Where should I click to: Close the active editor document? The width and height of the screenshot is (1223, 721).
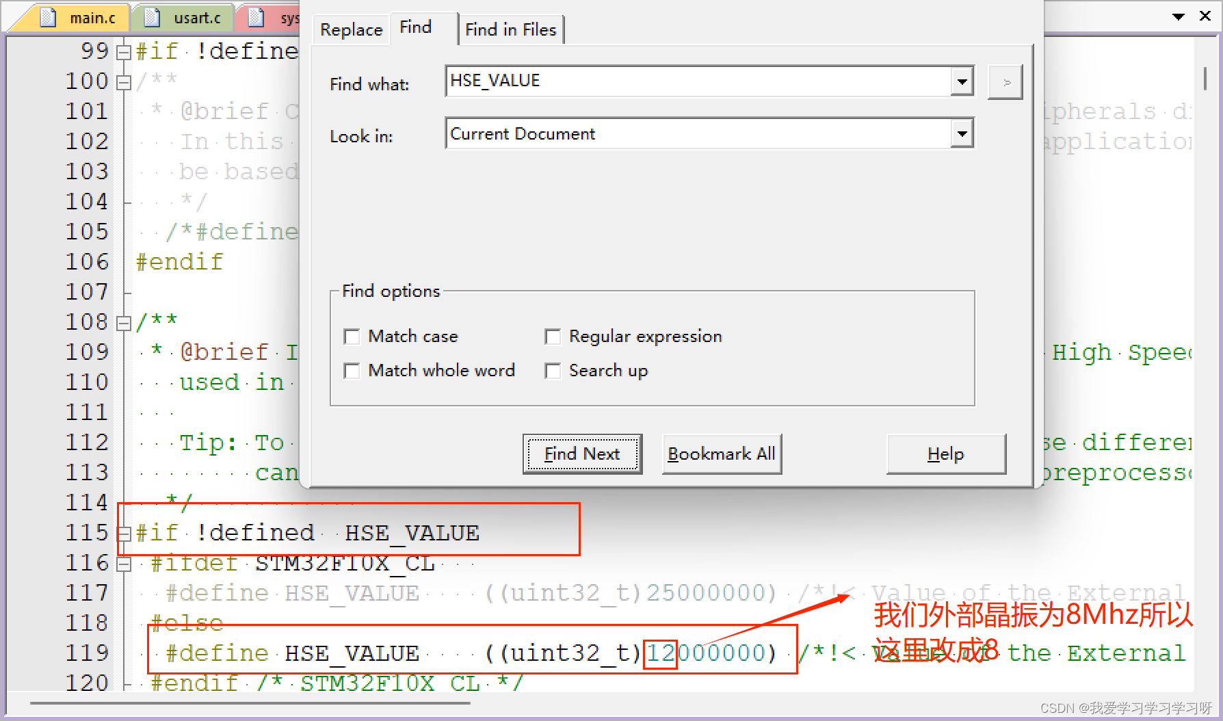coord(1205,16)
